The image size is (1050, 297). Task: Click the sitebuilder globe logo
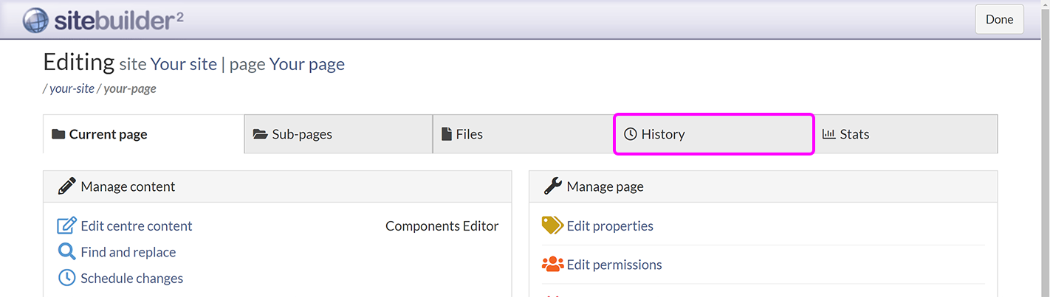pyautogui.click(x=35, y=20)
